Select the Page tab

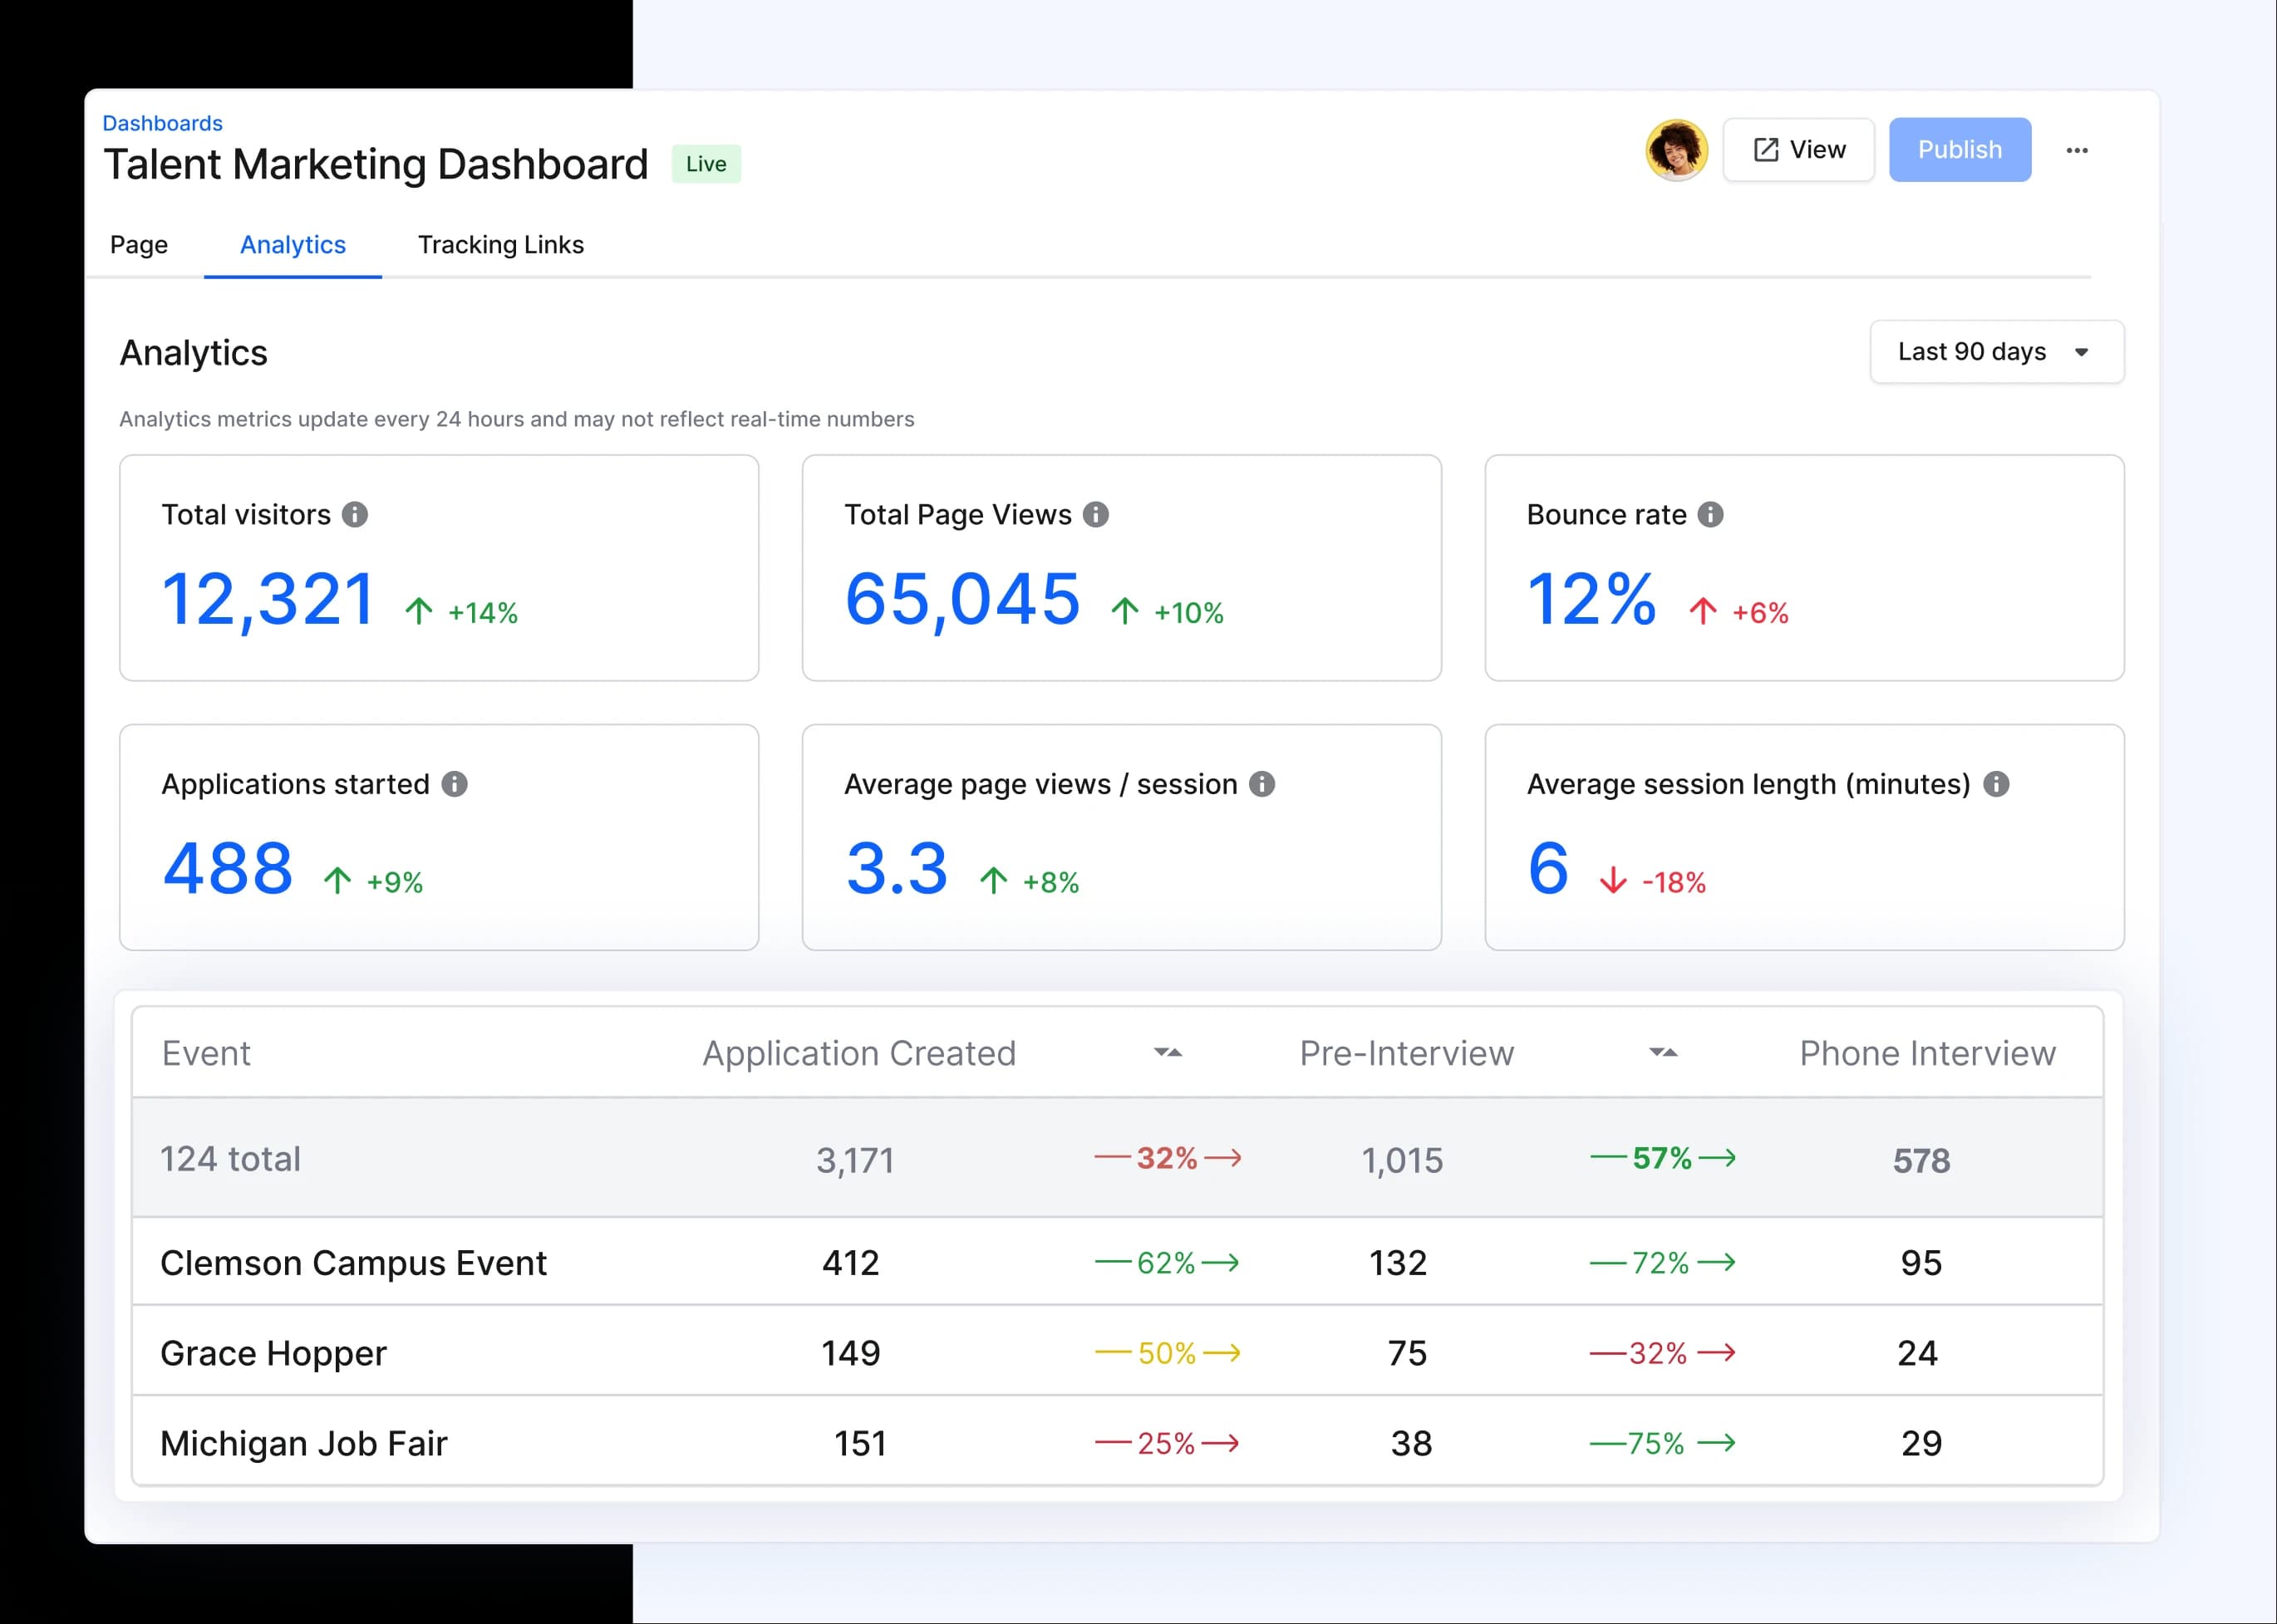click(138, 245)
